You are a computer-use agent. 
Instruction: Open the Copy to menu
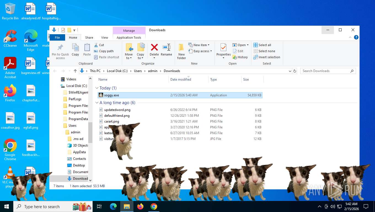tap(141, 51)
